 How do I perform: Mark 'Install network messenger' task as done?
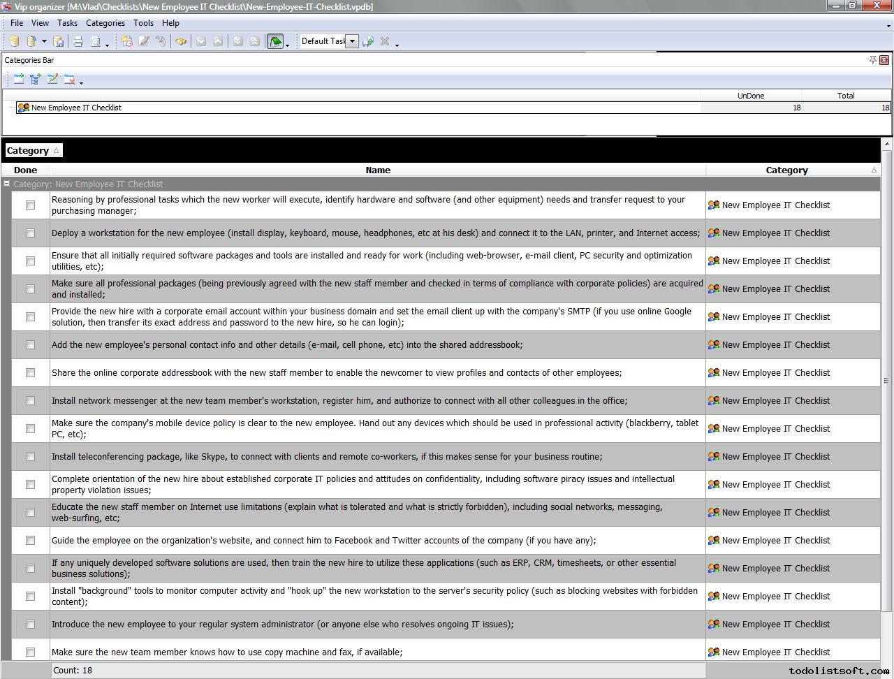(x=30, y=401)
